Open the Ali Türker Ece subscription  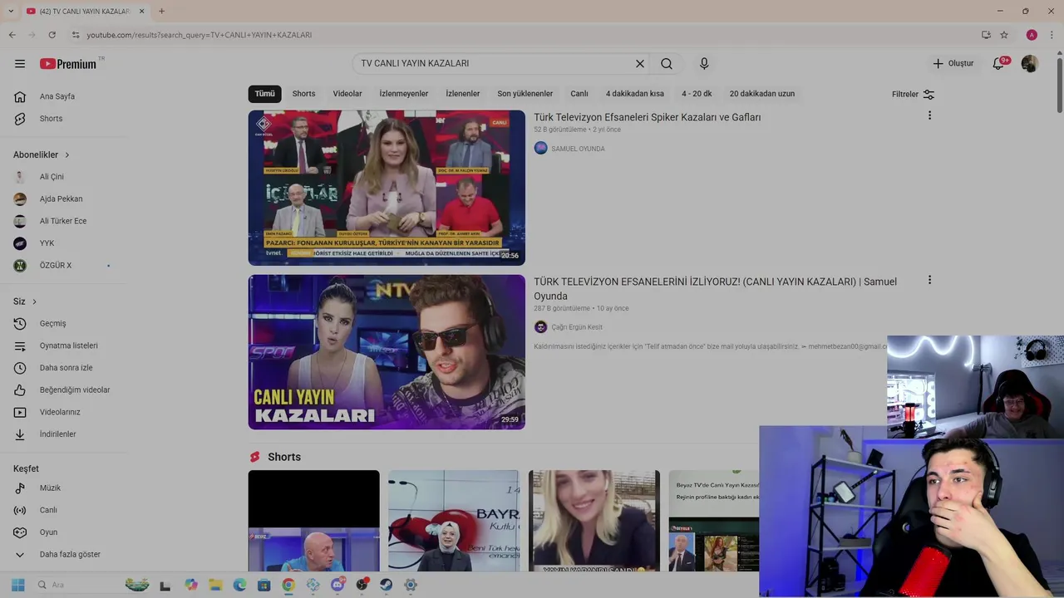point(65,221)
